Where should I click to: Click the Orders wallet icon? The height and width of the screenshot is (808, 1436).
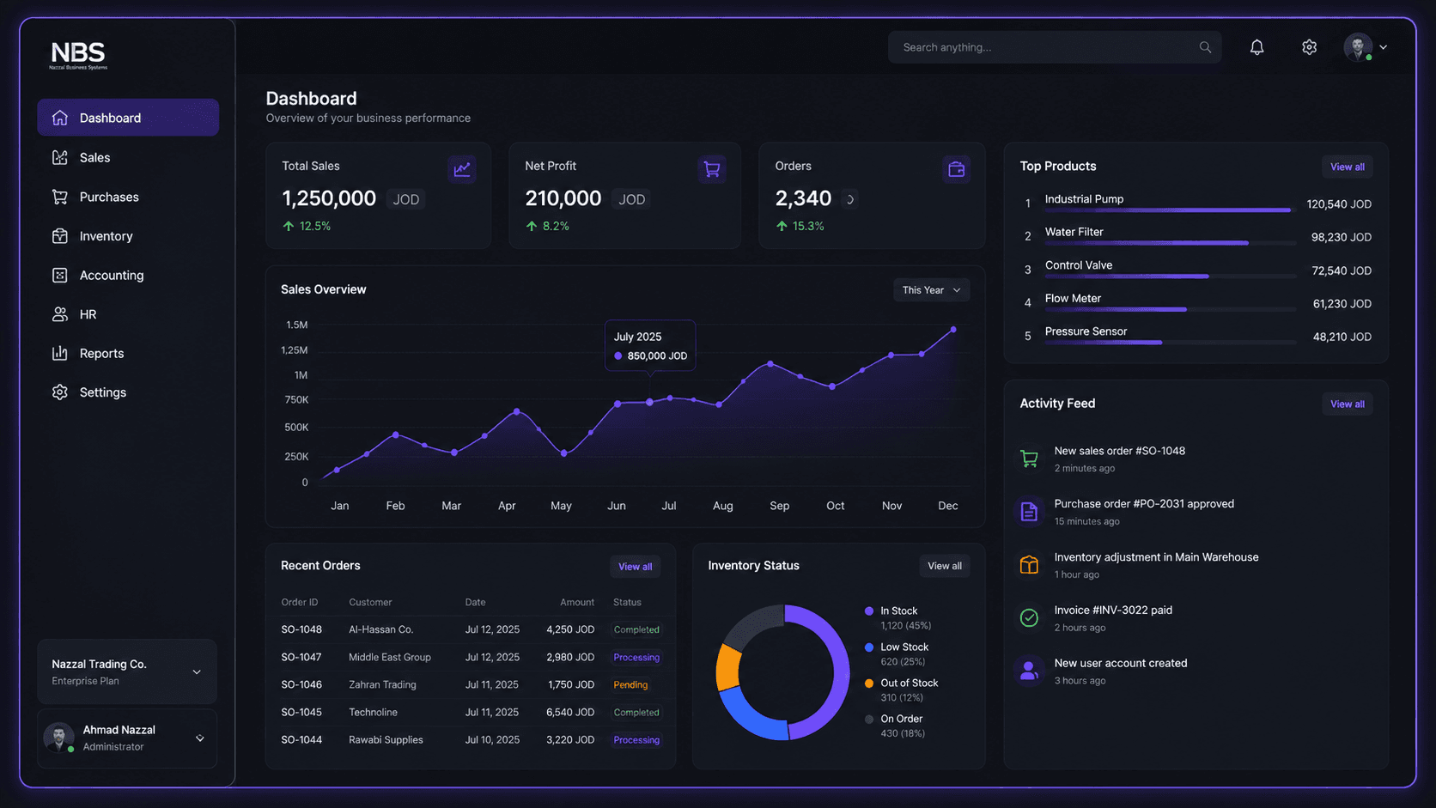click(x=956, y=169)
